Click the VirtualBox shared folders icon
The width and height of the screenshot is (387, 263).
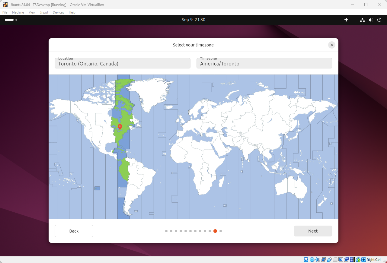[x=335, y=260]
